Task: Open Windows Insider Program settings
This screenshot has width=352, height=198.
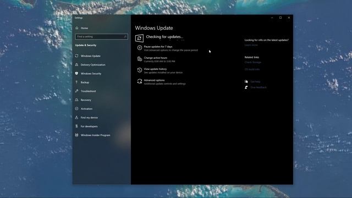Action: [93, 135]
